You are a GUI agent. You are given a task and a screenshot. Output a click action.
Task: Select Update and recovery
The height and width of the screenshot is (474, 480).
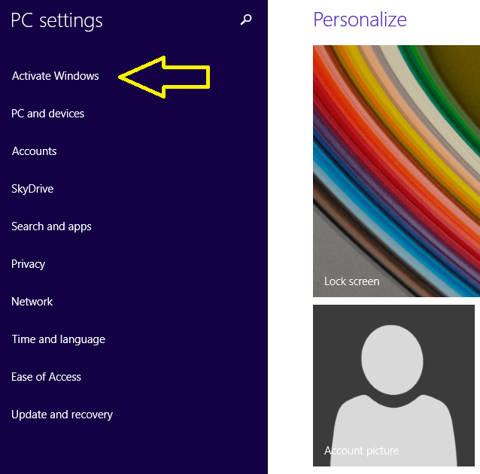62,415
